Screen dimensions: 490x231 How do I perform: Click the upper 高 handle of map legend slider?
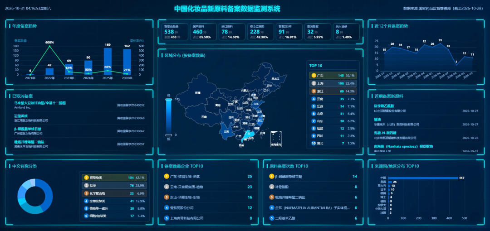tap(169, 99)
